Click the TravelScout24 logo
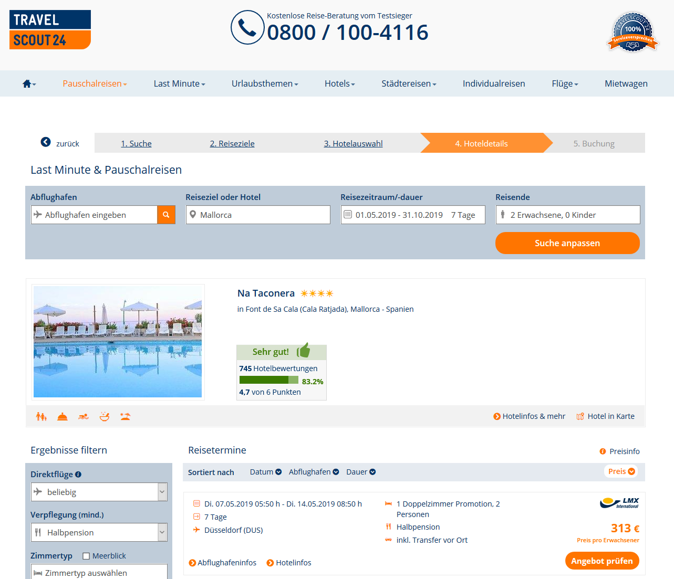The width and height of the screenshot is (674, 579). 50,30
